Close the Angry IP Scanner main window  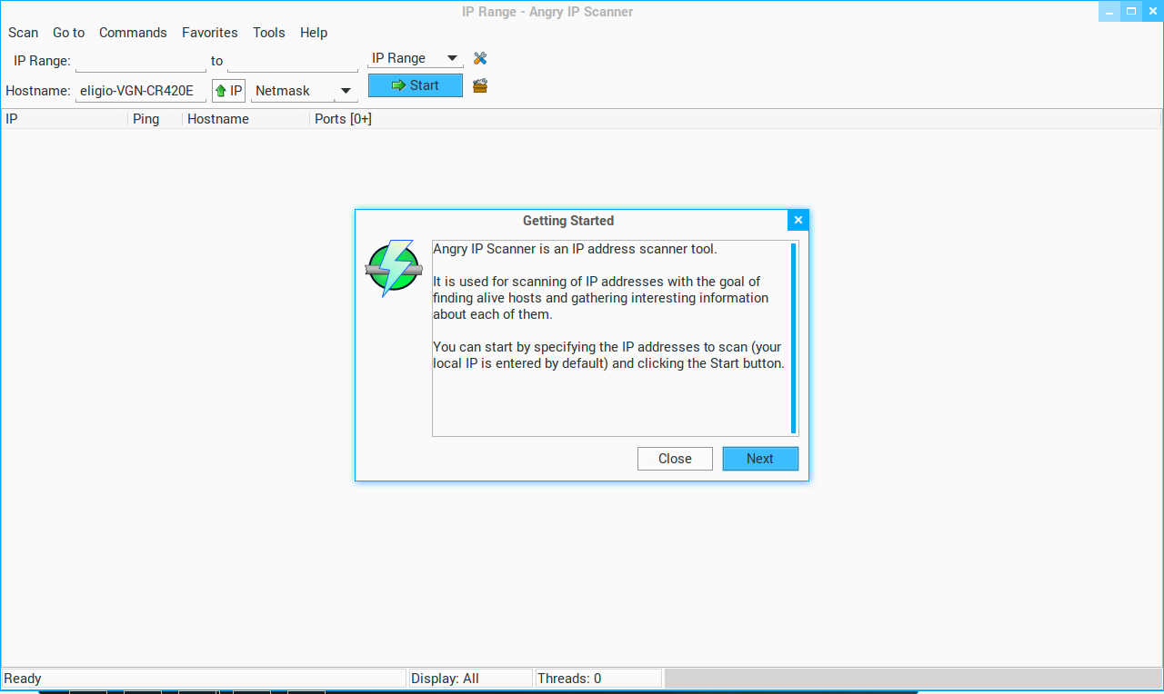point(1152,11)
